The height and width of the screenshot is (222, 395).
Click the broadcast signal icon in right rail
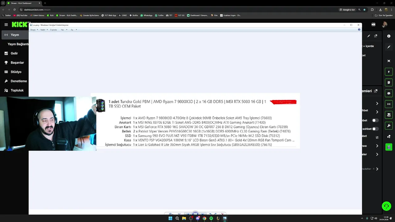[389, 104]
